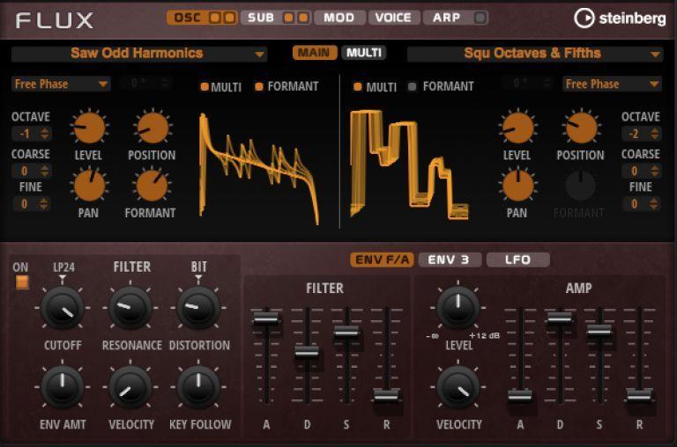Switch to the MULTI oscillator view

364,53
